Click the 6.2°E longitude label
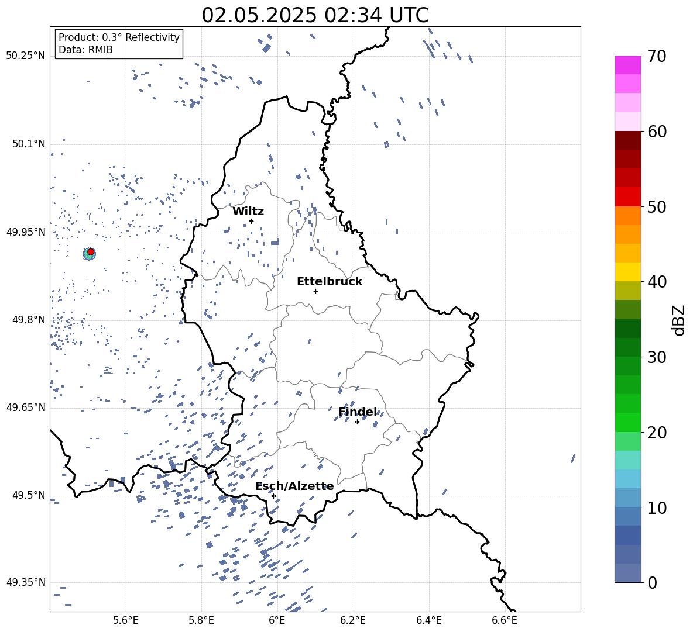This screenshot has width=693, height=632. [x=353, y=620]
